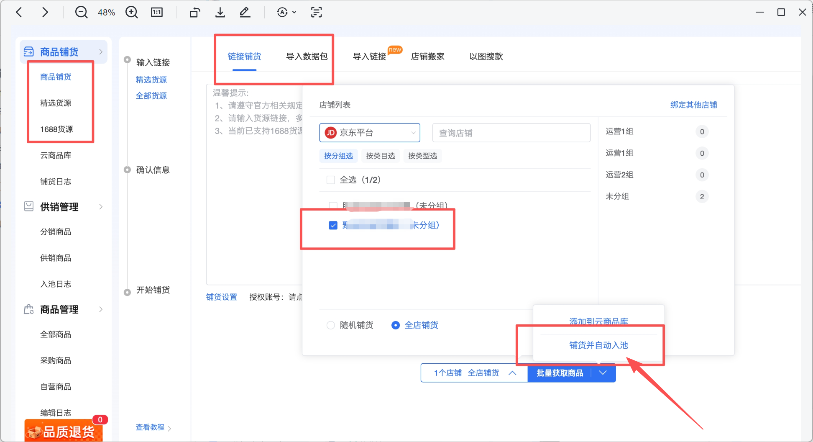The image size is (813, 442).
Task: Open the 店铺搬家 tab
Action: (427, 57)
